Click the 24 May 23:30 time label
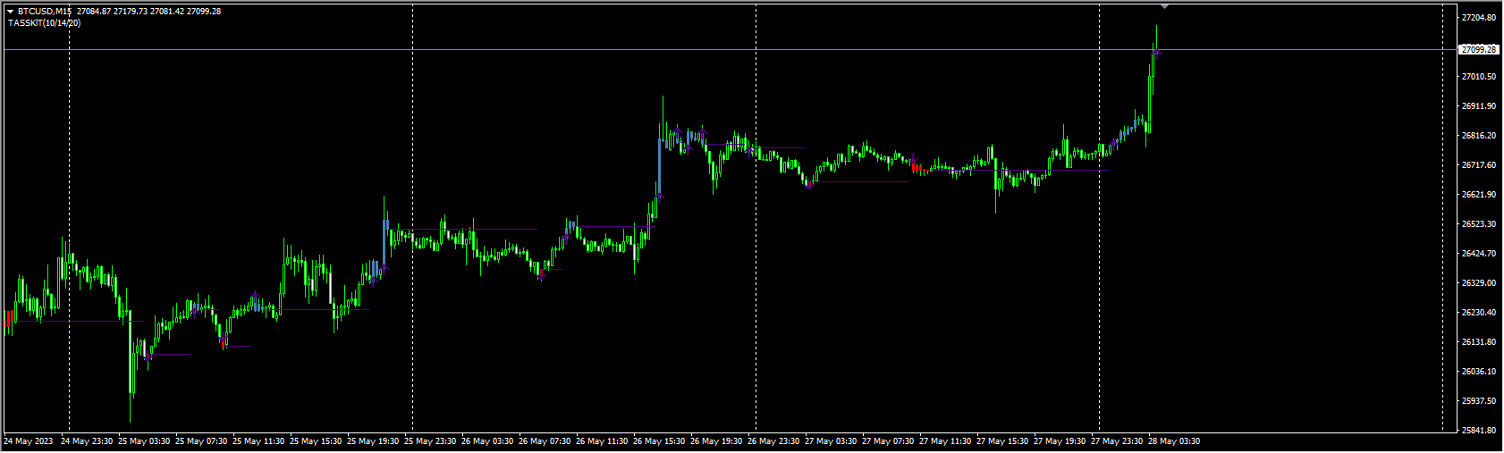 [x=87, y=441]
